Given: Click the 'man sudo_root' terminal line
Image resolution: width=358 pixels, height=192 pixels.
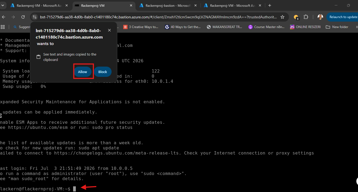Looking at the screenshot, I should 42,179.
